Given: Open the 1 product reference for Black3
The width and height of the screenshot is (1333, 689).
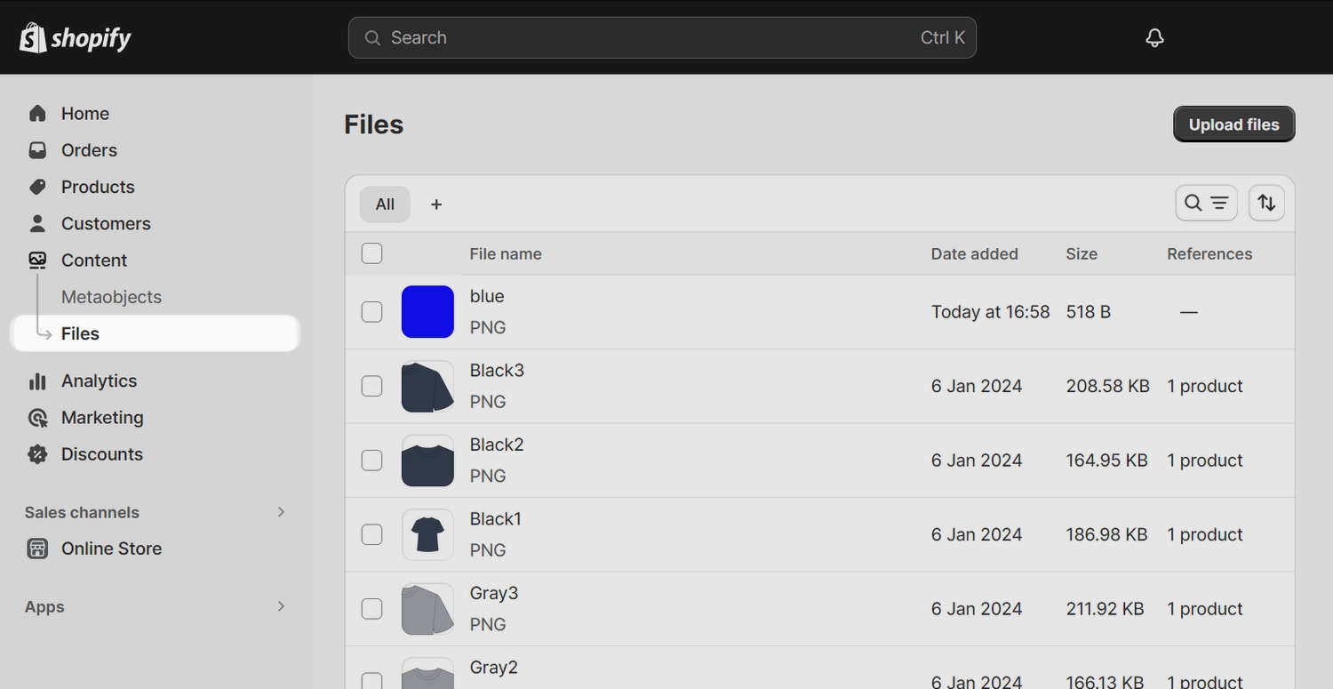Looking at the screenshot, I should 1205,386.
